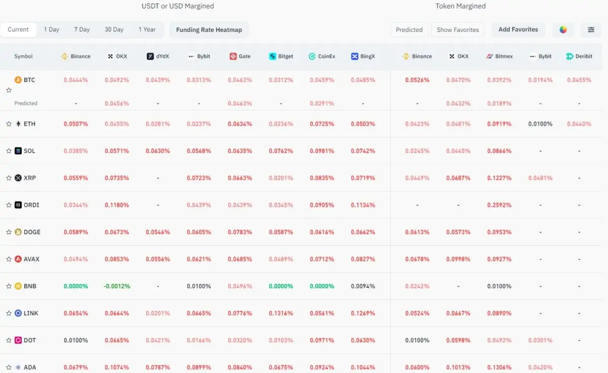Toggle the Predicted button
Viewport: 608px width, 373px height.
click(409, 30)
